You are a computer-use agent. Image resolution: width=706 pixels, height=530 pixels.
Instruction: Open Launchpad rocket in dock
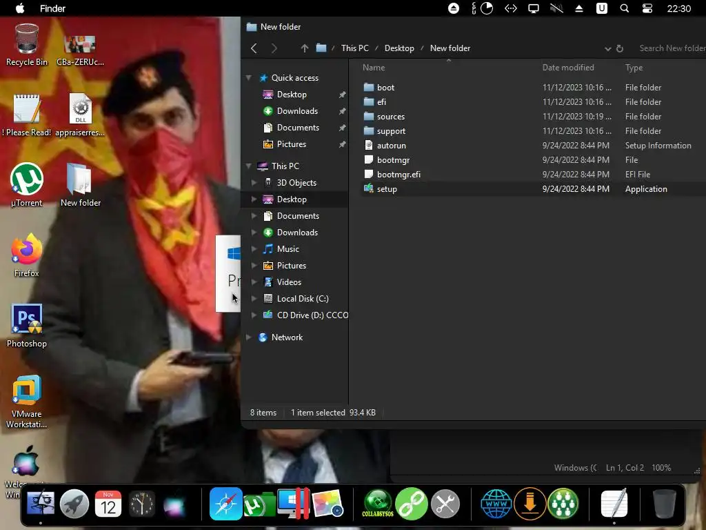click(x=74, y=503)
